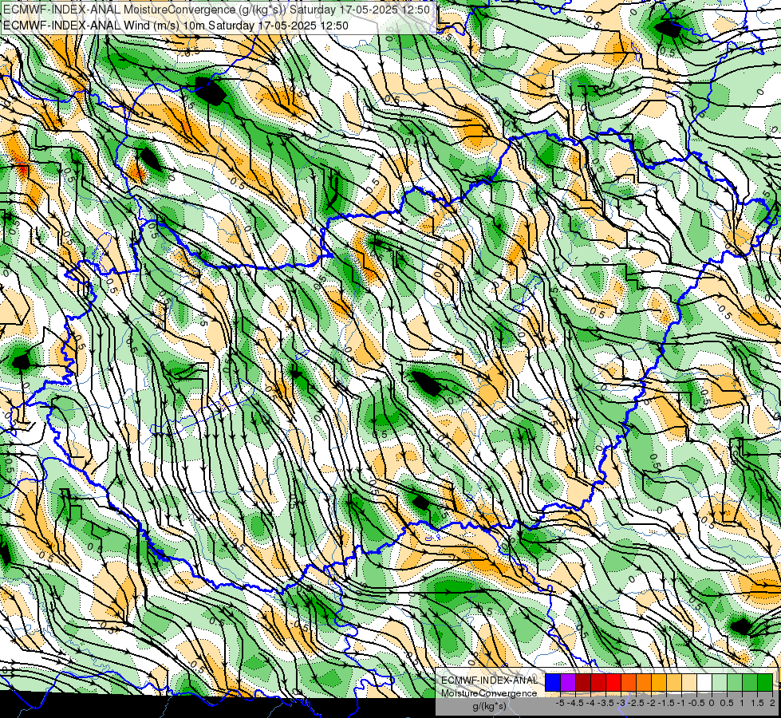Click the darkest green swatch ending at 2

765,683
